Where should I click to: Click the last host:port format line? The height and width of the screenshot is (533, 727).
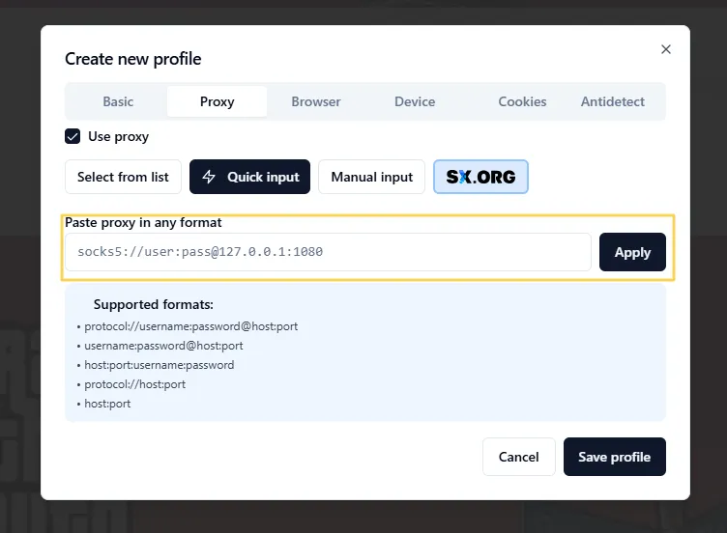pyautogui.click(x=107, y=404)
